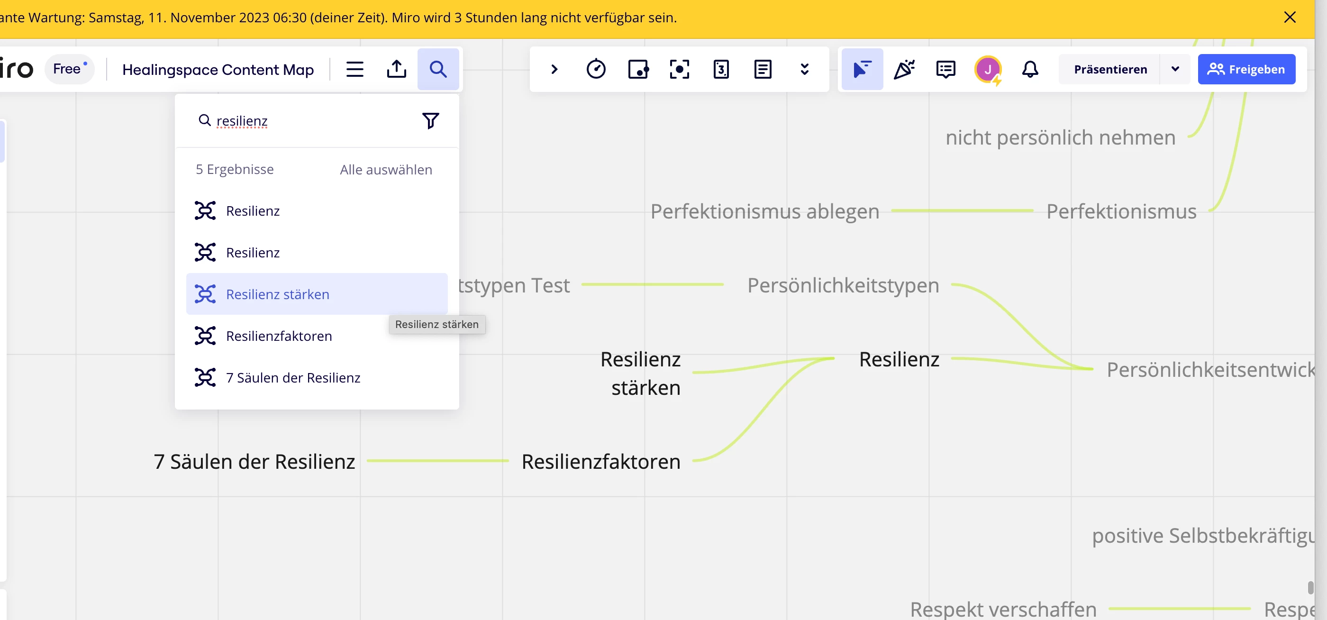Select the Resilienz stärken search result
The height and width of the screenshot is (620, 1327).
click(316, 294)
